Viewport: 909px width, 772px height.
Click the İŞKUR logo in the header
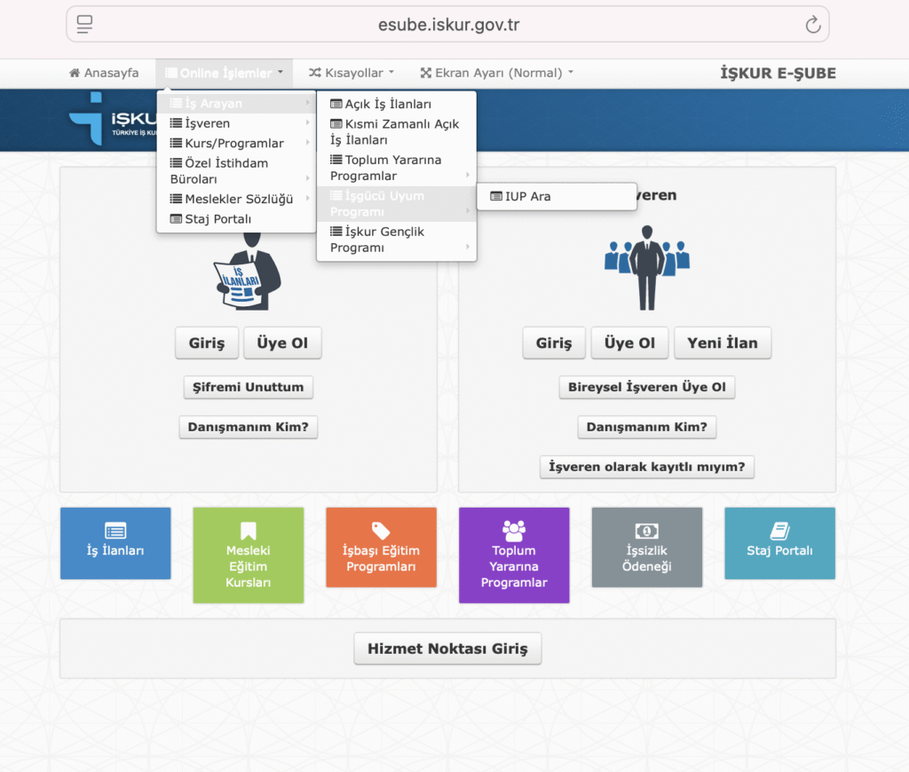coord(113,120)
